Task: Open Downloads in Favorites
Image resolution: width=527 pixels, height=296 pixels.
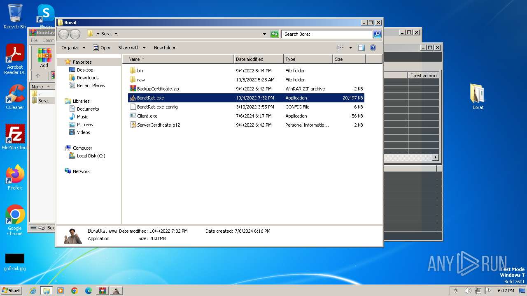Action: (x=88, y=78)
